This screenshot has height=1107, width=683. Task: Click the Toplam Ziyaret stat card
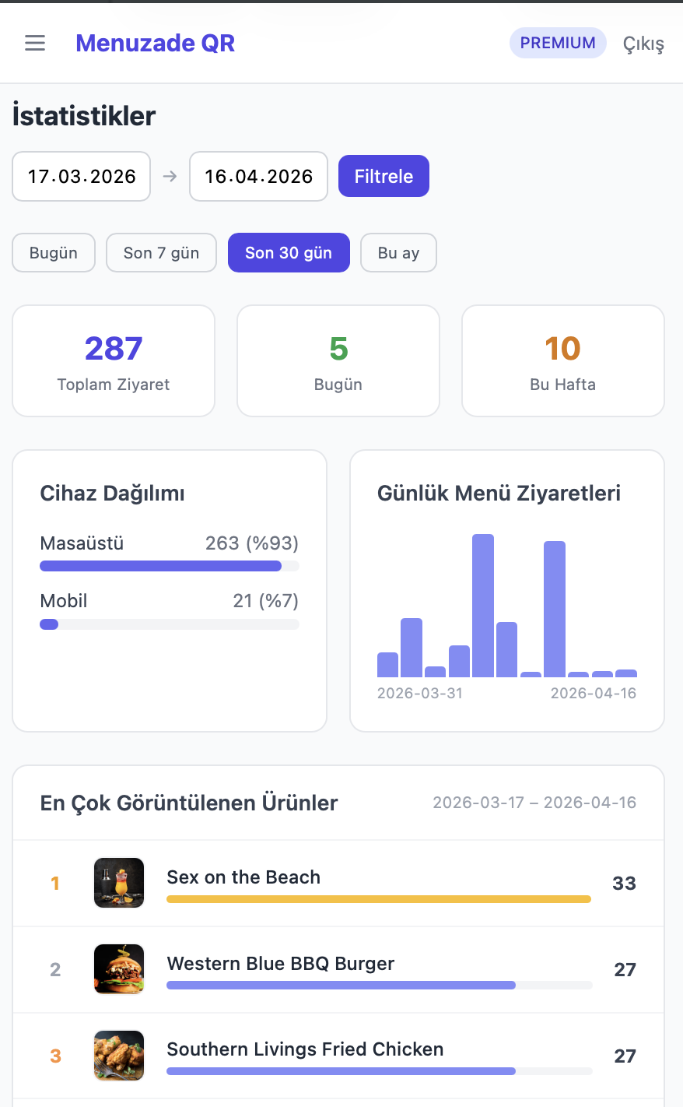[113, 360]
